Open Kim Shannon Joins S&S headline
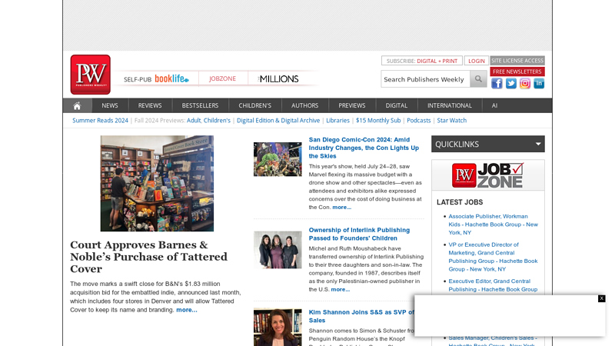The image size is (615, 346). coord(361,316)
